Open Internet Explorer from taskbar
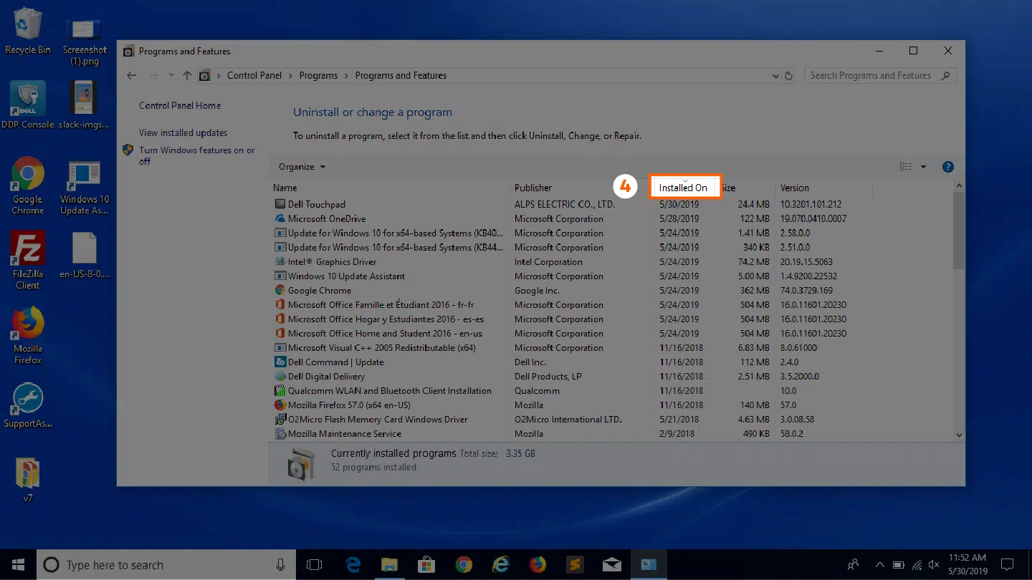The image size is (1032, 580). pos(501,565)
